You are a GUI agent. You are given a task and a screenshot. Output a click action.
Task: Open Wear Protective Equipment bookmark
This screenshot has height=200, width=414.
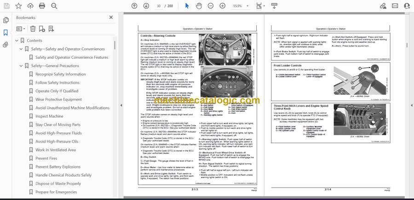coord(58,99)
